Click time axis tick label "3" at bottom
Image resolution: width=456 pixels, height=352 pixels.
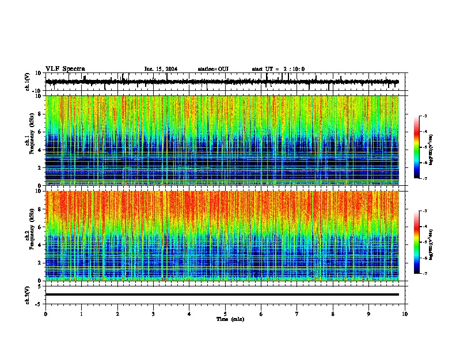coord(153,314)
